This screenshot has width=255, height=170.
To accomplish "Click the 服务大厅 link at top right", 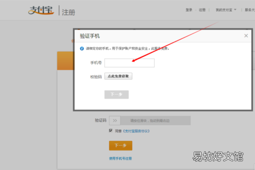I will pyautogui.click(x=250, y=10).
